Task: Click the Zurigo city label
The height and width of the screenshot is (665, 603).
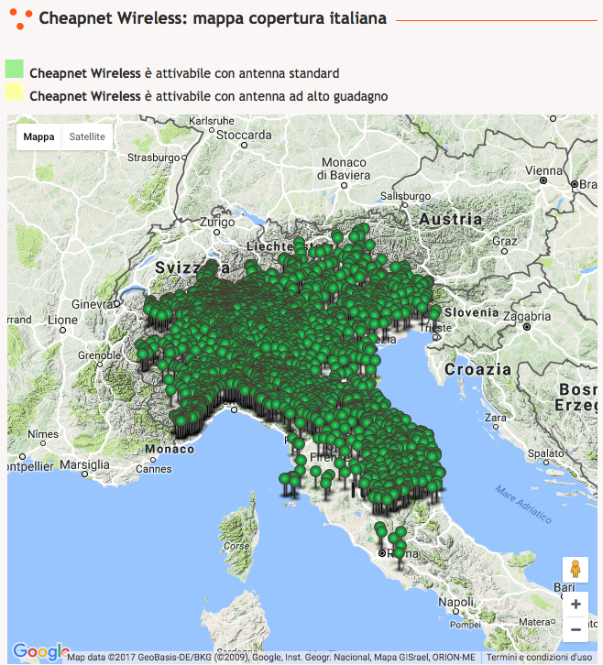Action: (217, 222)
